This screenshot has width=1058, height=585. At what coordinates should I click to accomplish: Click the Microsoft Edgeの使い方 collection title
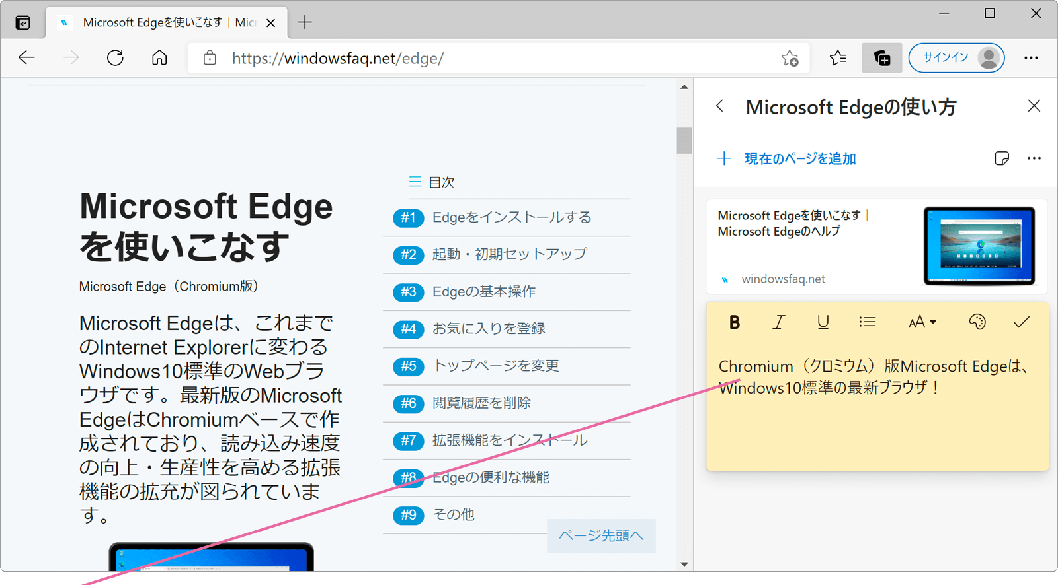[851, 107]
